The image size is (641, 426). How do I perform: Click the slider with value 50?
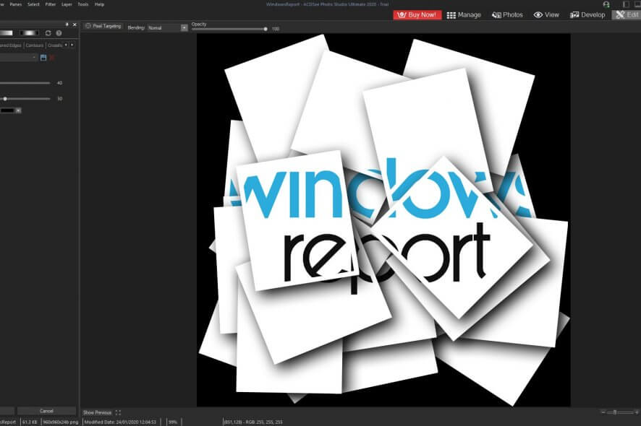[25, 99]
